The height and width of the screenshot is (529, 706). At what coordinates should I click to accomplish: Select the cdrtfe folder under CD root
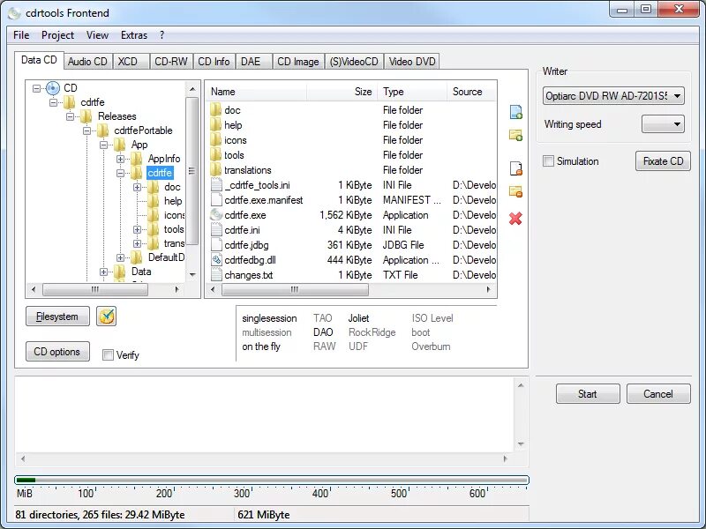coord(93,102)
